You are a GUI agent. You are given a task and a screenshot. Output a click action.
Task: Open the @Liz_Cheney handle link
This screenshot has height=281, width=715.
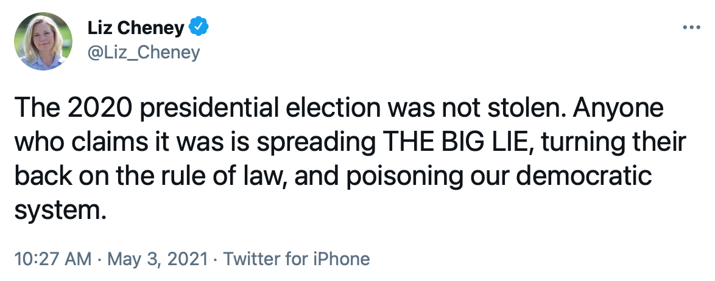click(144, 52)
